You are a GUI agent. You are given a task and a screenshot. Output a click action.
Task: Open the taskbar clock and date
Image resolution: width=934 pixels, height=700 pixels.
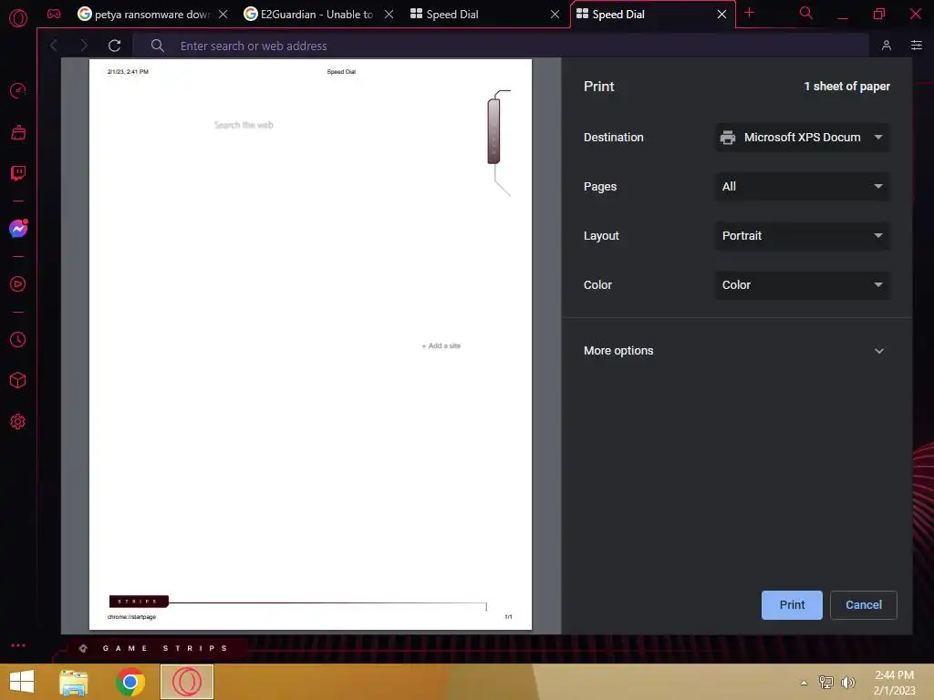[894, 683]
